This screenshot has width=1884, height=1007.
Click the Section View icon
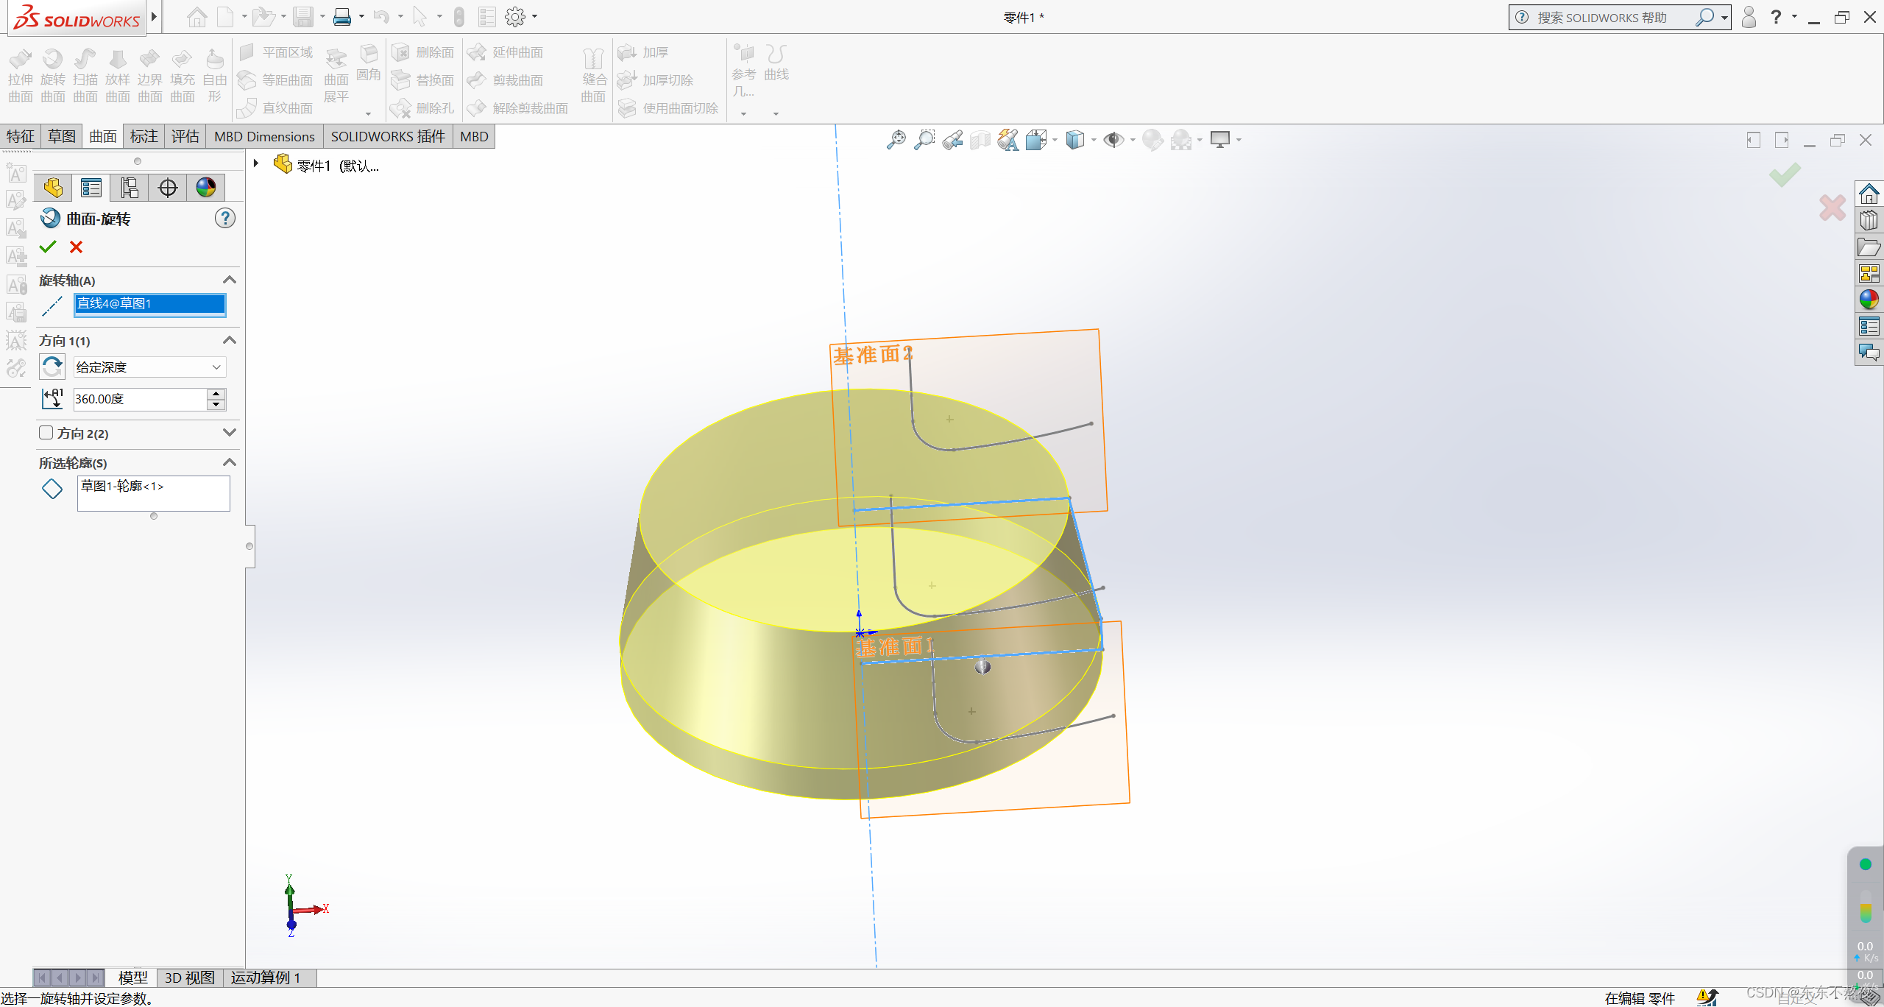[x=980, y=139]
